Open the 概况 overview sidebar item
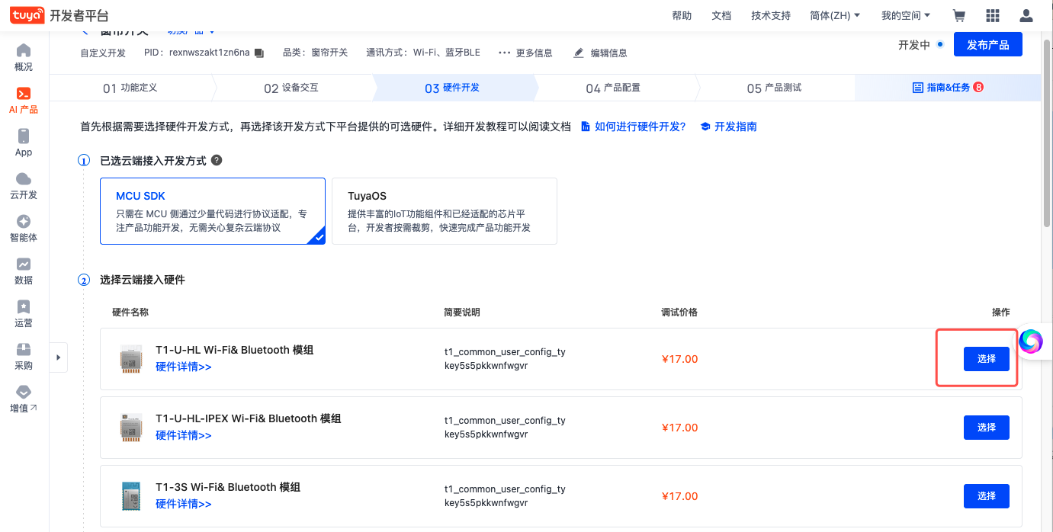The image size is (1053, 532). [24, 58]
